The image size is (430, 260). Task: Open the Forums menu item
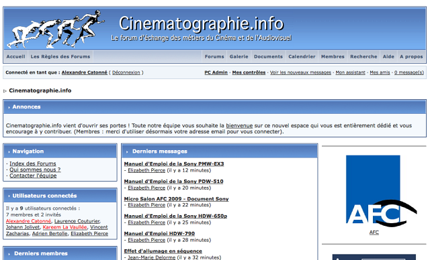coord(214,56)
